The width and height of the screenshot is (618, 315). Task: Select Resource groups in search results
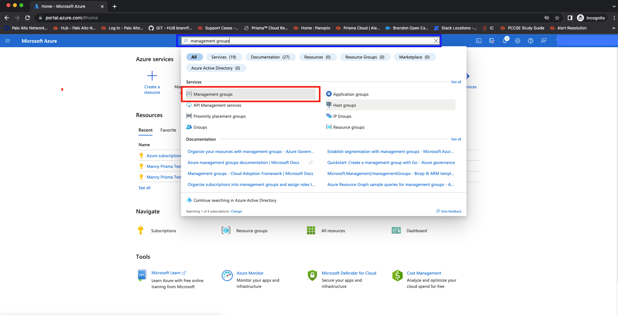[349, 127]
